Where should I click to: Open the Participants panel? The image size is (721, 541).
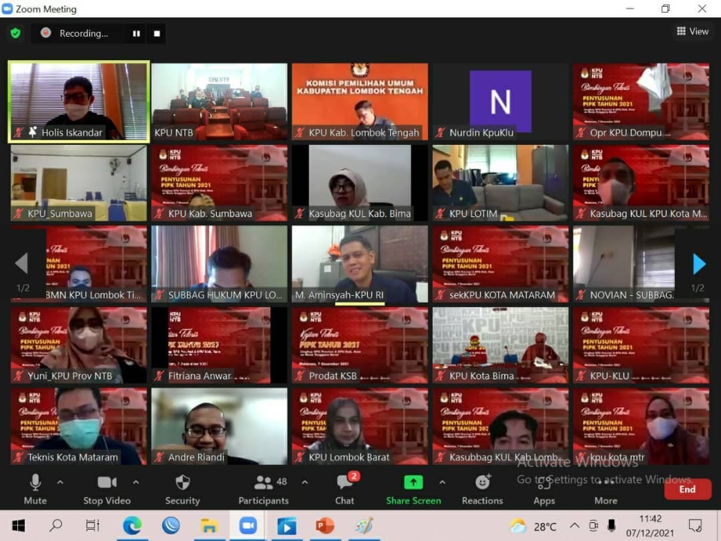click(264, 489)
